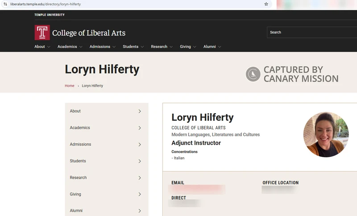This screenshot has width=357, height=216.
Task: Open site information icon beside the URL
Action: (5, 4)
